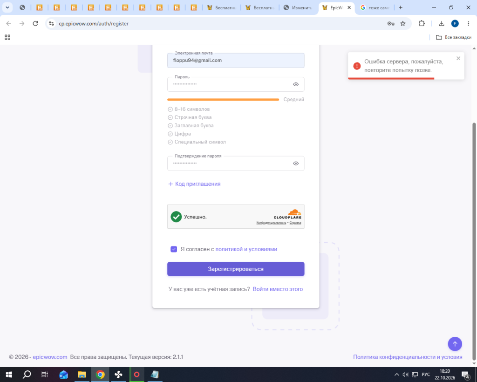This screenshot has width=477, height=382.
Task: Open the epicwow.com footer link
Action: point(50,357)
